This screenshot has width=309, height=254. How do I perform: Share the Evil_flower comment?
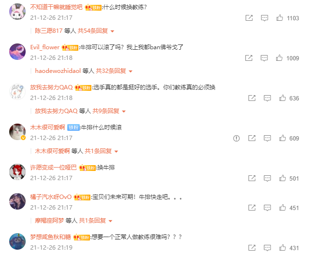pyautogui.click(x=249, y=58)
